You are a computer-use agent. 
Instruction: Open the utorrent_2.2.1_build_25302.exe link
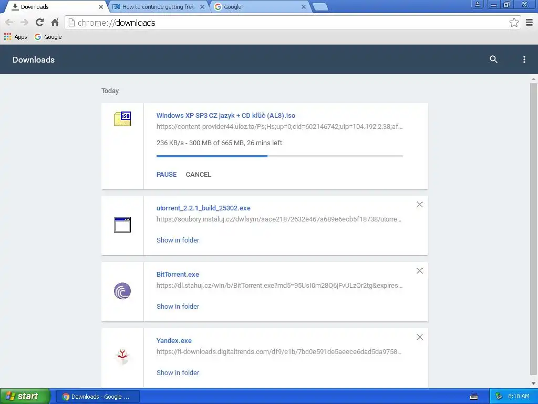(x=203, y=208)
